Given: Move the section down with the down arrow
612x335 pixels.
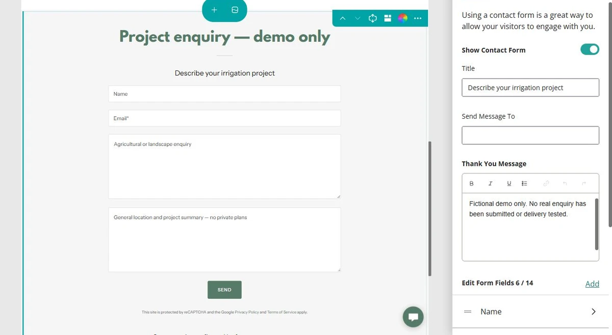Looking at the screenshot, I should click(358, 18).
